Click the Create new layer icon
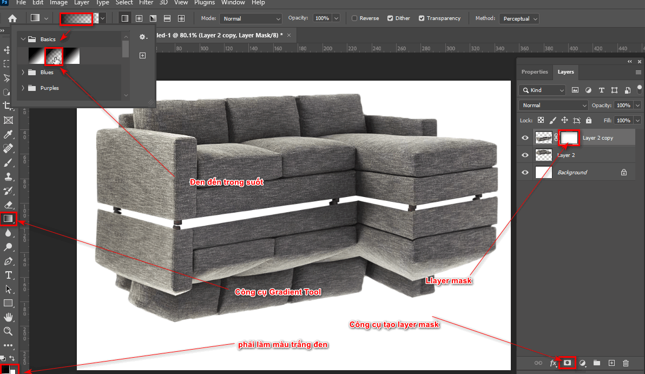 coord(611,363)
